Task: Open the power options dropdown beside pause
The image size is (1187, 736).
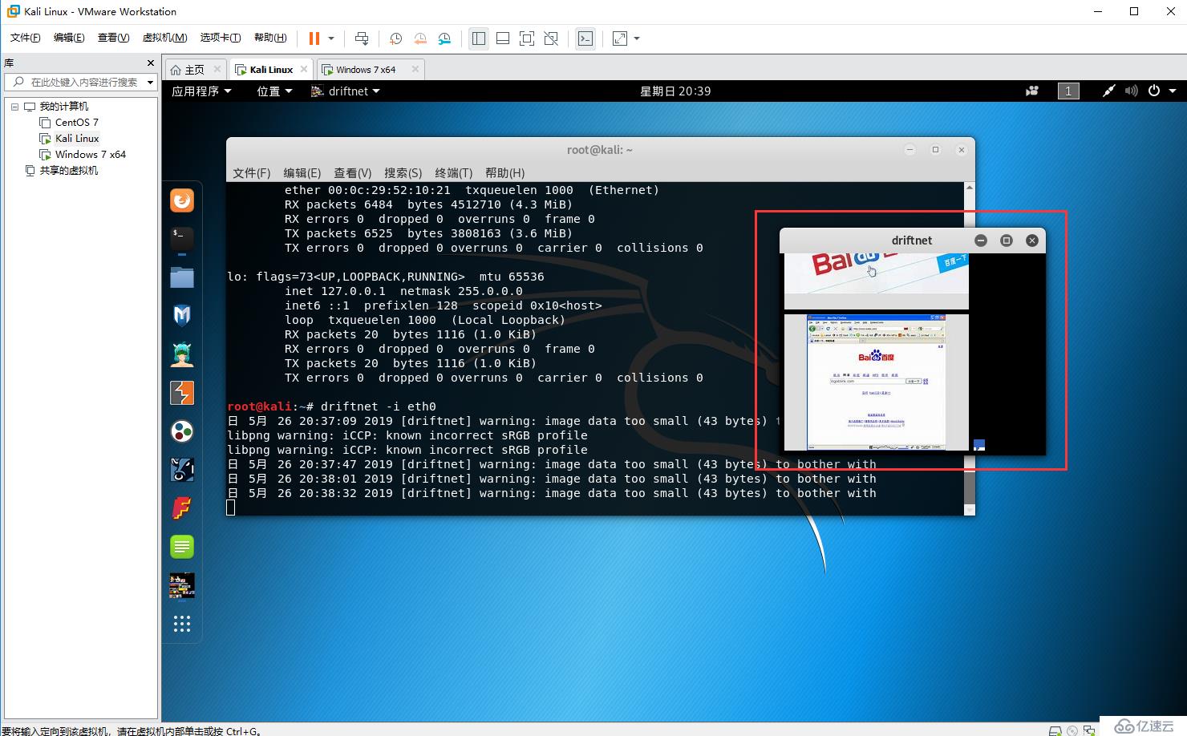Action: [331, 38]
